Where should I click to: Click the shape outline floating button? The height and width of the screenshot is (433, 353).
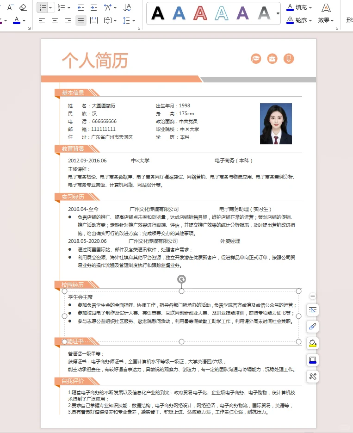(313, 360)
